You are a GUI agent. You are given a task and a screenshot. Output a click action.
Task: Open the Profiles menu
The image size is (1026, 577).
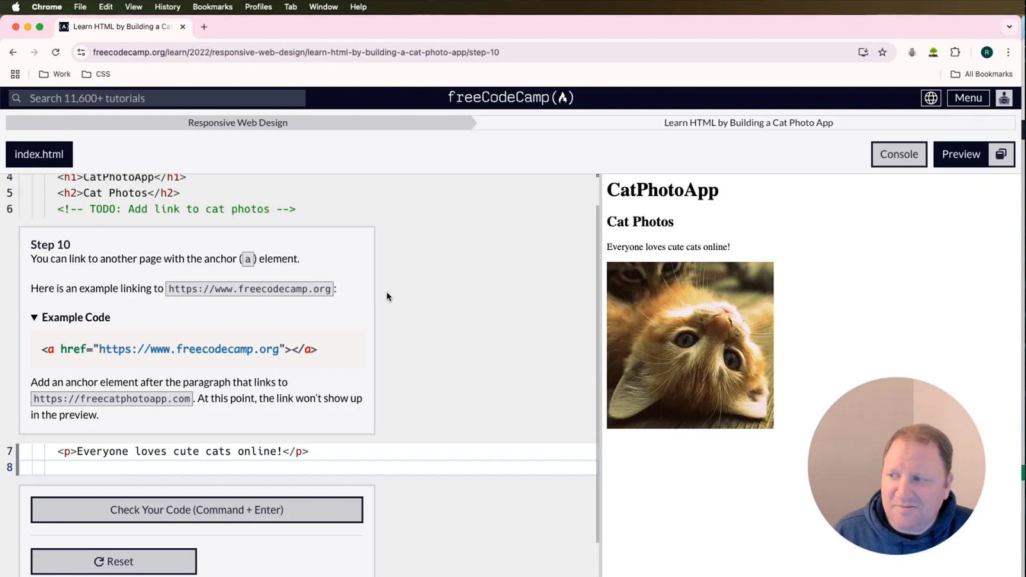258,7
